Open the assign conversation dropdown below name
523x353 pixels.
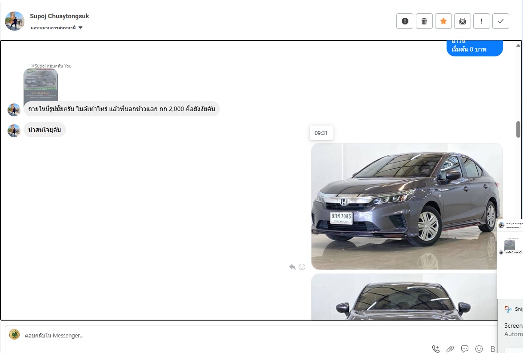pyautogui.click(x=56, y=28)
